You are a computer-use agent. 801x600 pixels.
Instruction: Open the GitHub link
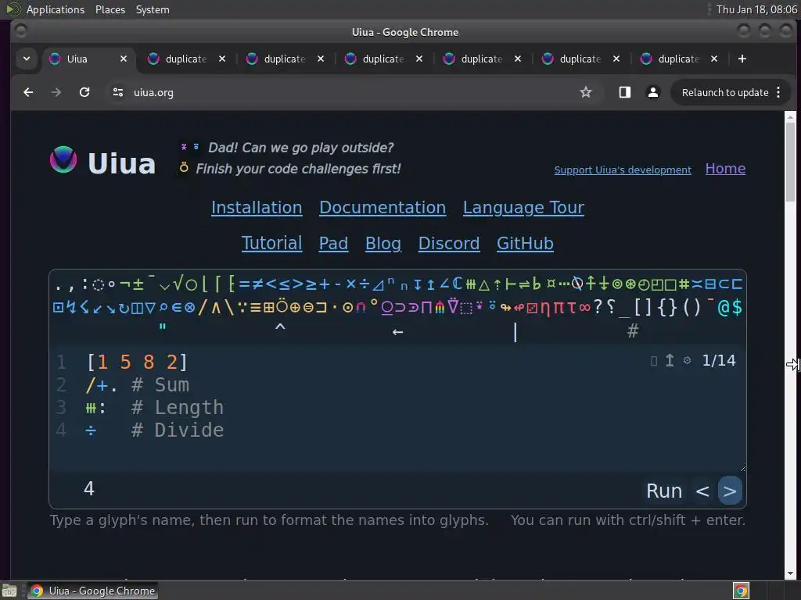525,244
